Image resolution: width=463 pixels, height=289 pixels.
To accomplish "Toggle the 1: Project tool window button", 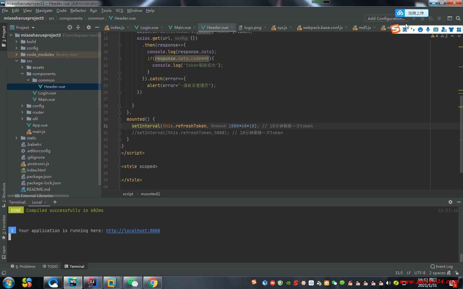I will click(x=4, y=36).
